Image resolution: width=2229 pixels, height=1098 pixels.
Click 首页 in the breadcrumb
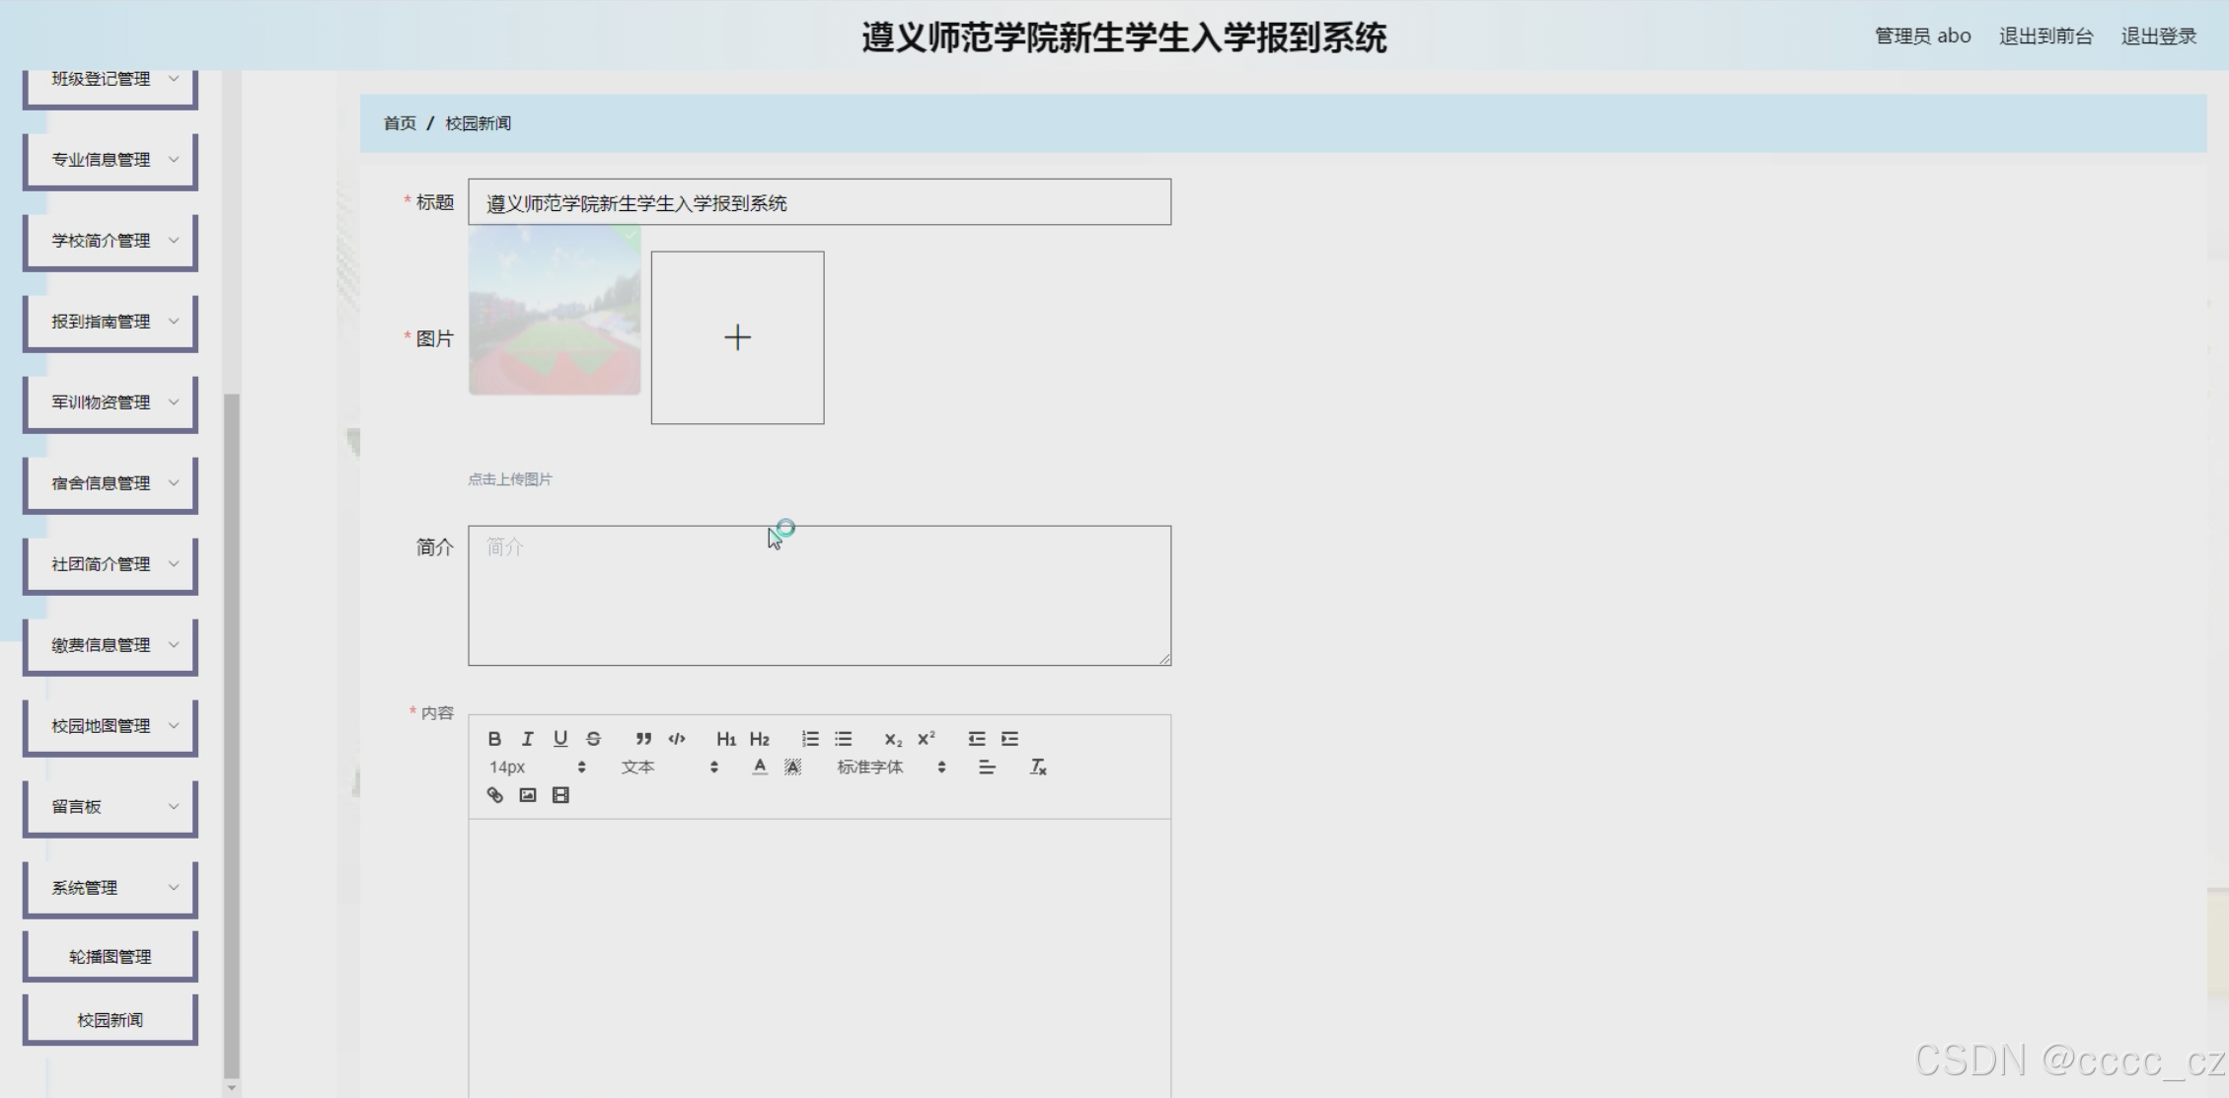tap(400, 123)
